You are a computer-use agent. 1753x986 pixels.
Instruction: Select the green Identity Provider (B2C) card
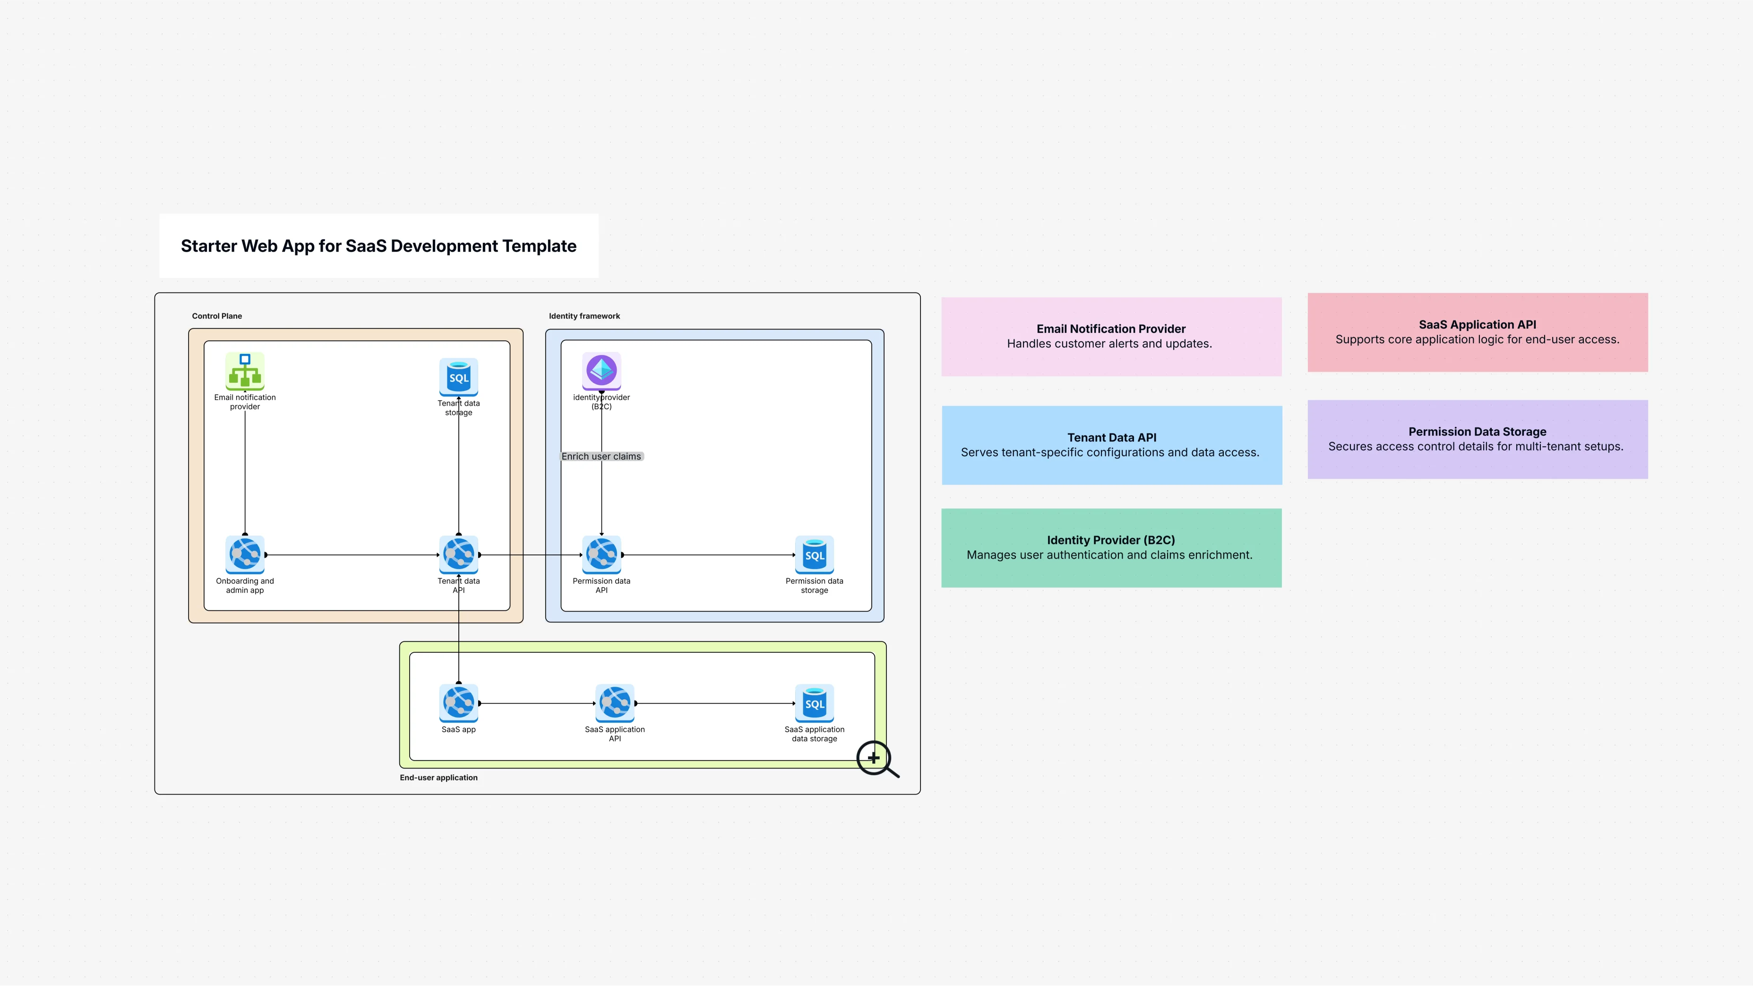[x=1110, y=547]
